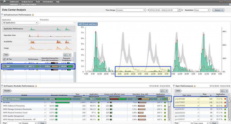Click the Find input field below Users table

tap(185, 123)
